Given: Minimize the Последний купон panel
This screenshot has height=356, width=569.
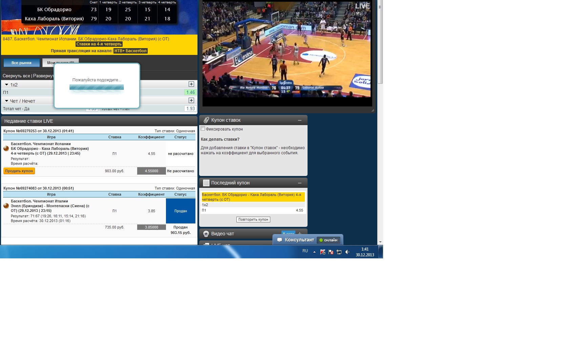Looking at the screenshot, I should point(300,183).
